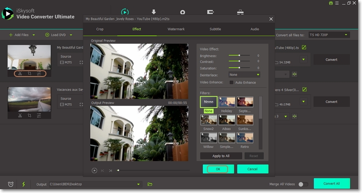Click the Brightness slider
Viewport: 362px width, 193px height.
[x=239, y=56]
